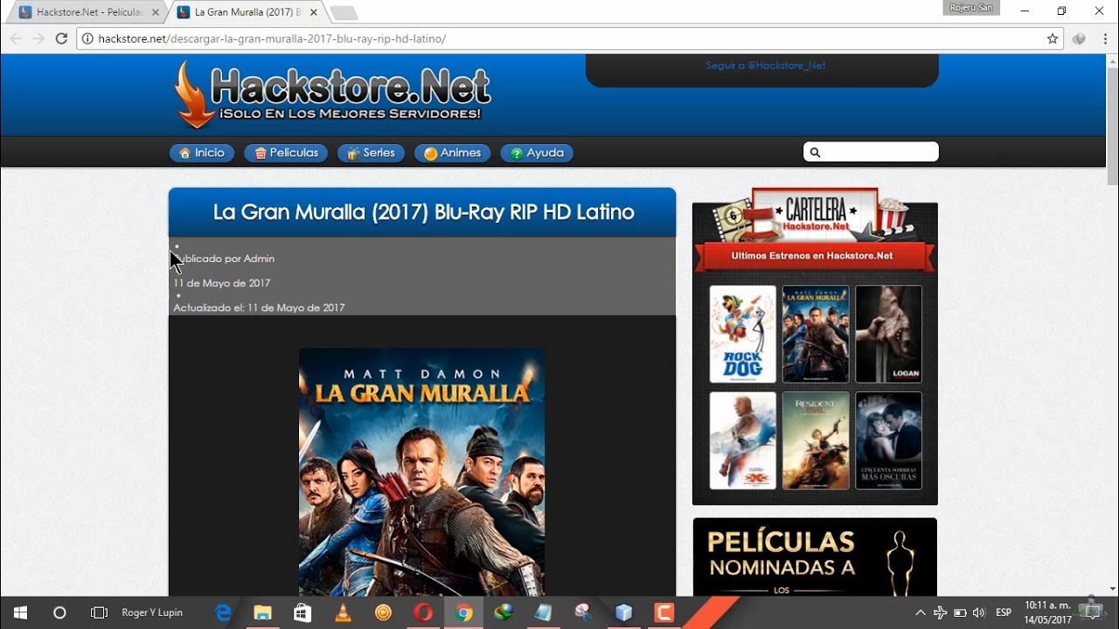Click the Películas Nominadas banner
1119x629 pixels.
(x=815, y=556)
